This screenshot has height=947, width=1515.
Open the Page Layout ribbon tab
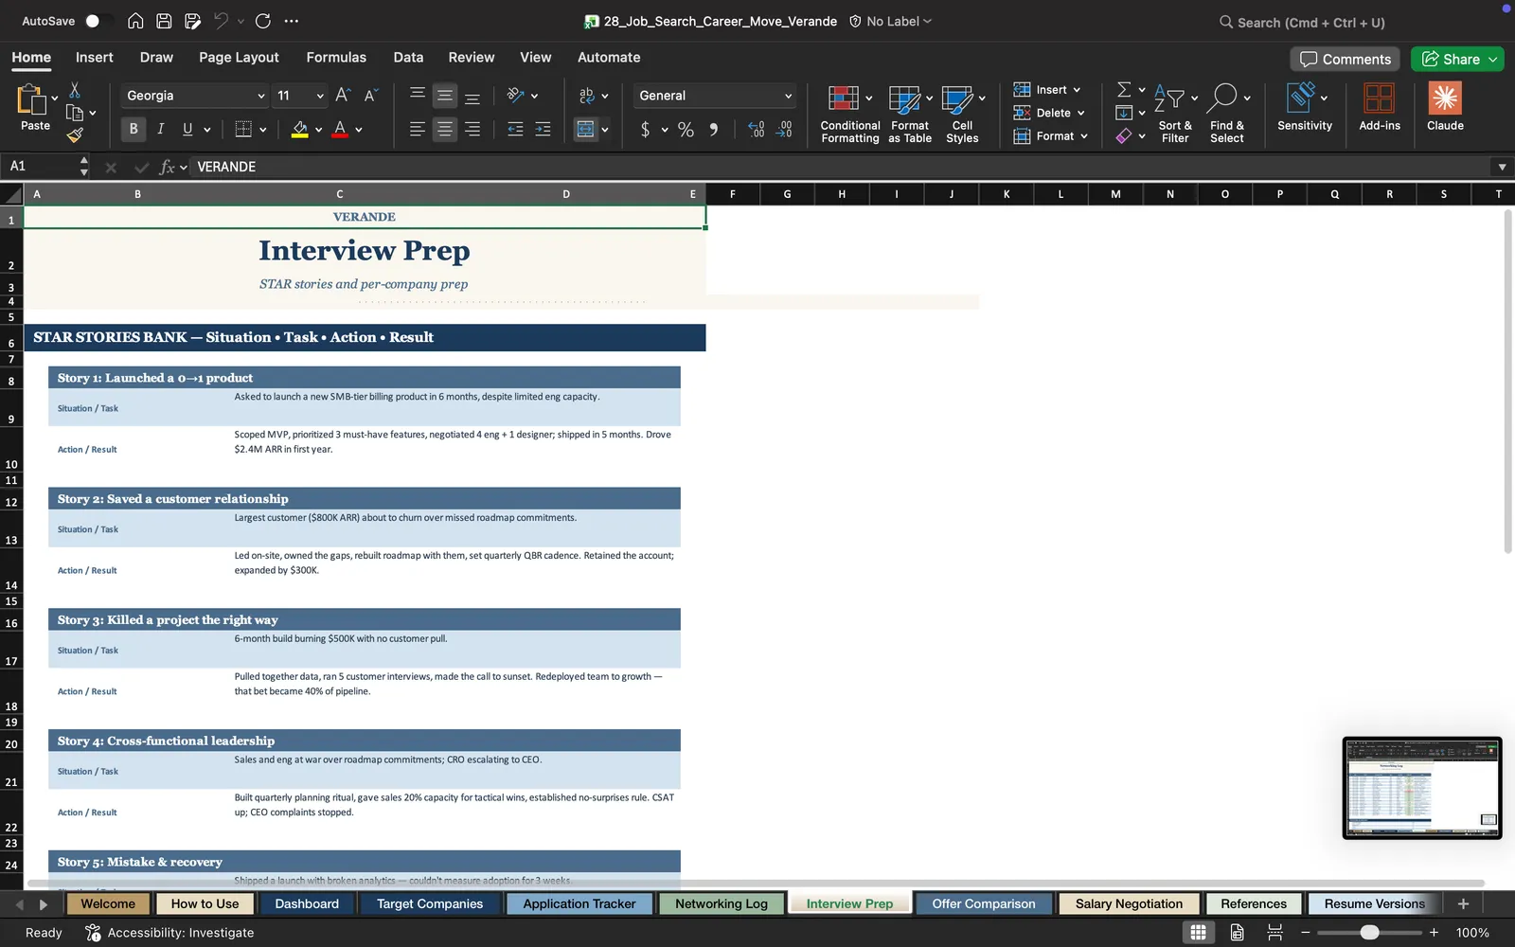(239, 57)
